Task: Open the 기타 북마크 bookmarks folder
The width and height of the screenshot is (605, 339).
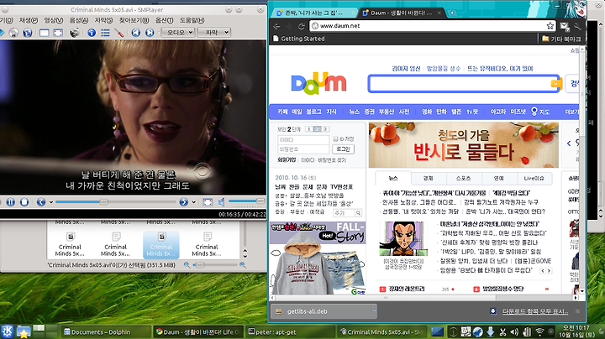Action: [x=561, y=39]
